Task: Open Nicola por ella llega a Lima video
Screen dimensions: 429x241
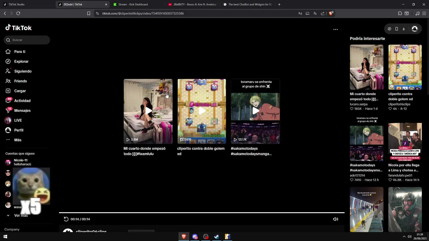Action: (x=405, y=142)
